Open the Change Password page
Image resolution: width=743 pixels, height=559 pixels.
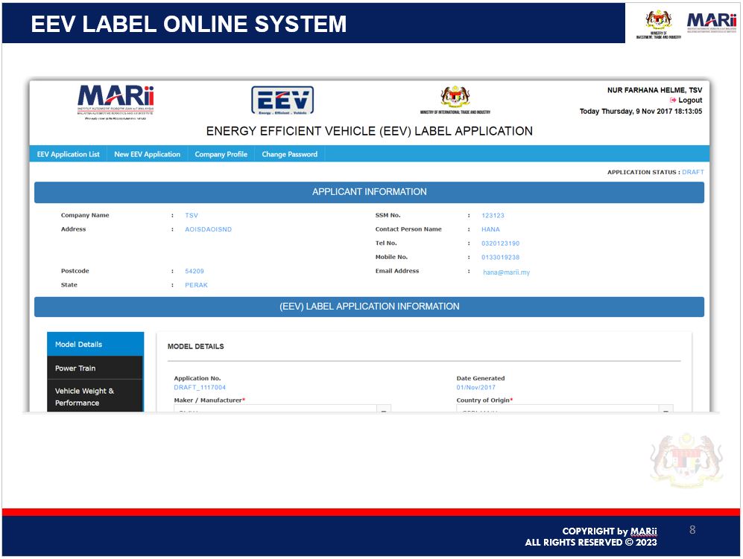(x=289, y=154)
